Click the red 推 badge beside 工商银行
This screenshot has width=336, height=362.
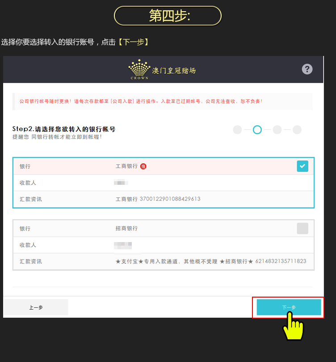143,166
